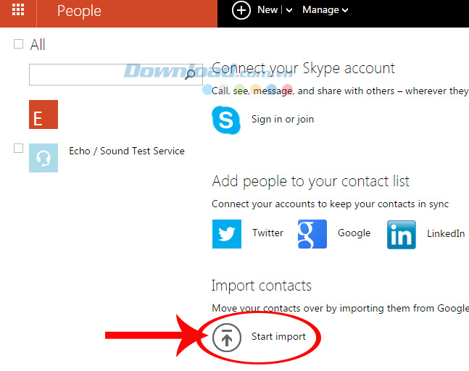Click the New menu item
Image resolution: width=469 pixels, height=371 pixels.
(267, 10)
